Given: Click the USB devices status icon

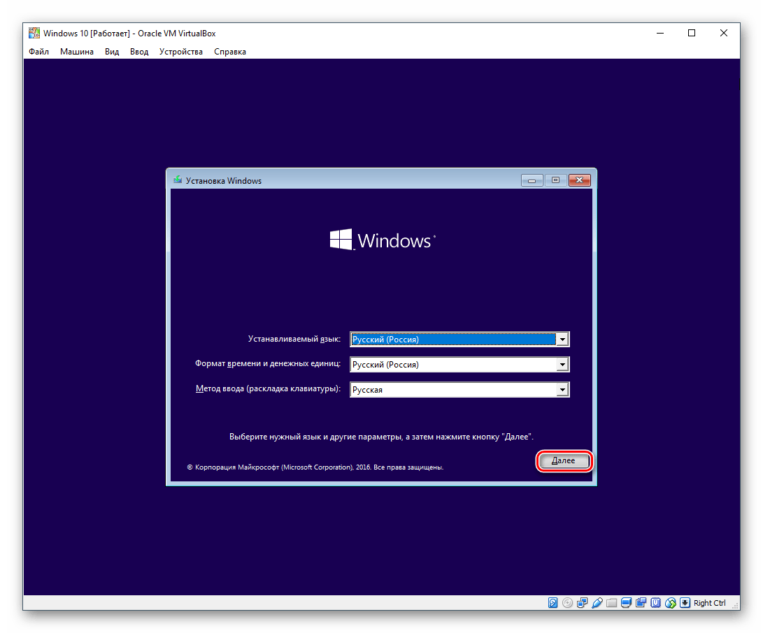Looking at the screenshot, I should point(597,603).
